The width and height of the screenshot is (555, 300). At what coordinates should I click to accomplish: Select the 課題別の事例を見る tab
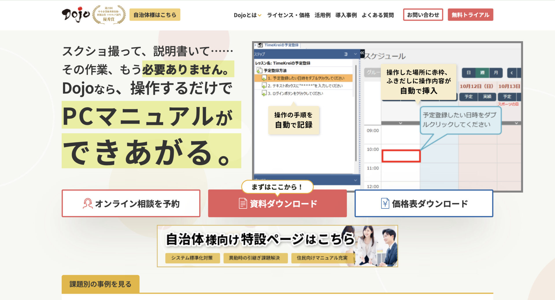[x=100, y=284]
